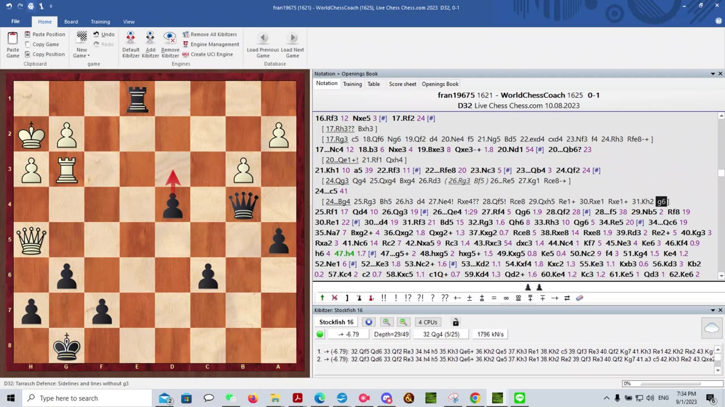Switch to the Board ribbon tab
Screen dimensions: 725x407
[71, 21]
